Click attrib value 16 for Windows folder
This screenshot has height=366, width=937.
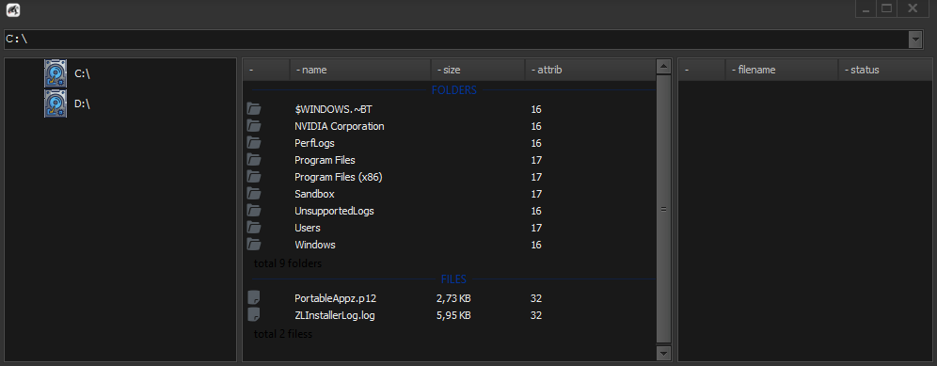pyautogui.click(x=536, y=245)
